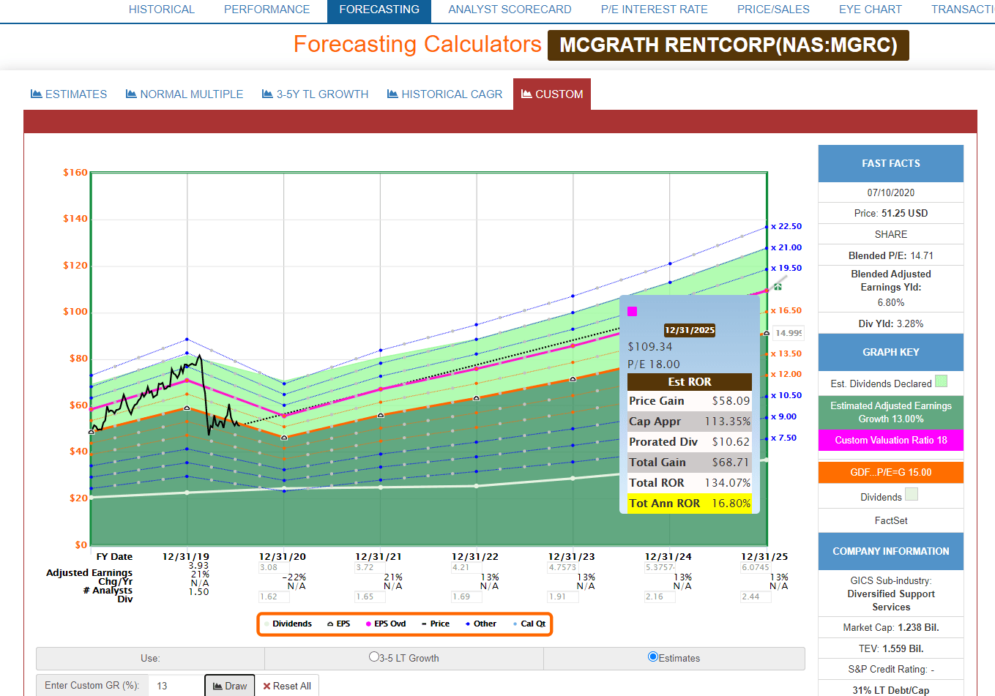Toggle the Other legend item
This screenshot has height=696, width=995.
click(x=480, y=624)
